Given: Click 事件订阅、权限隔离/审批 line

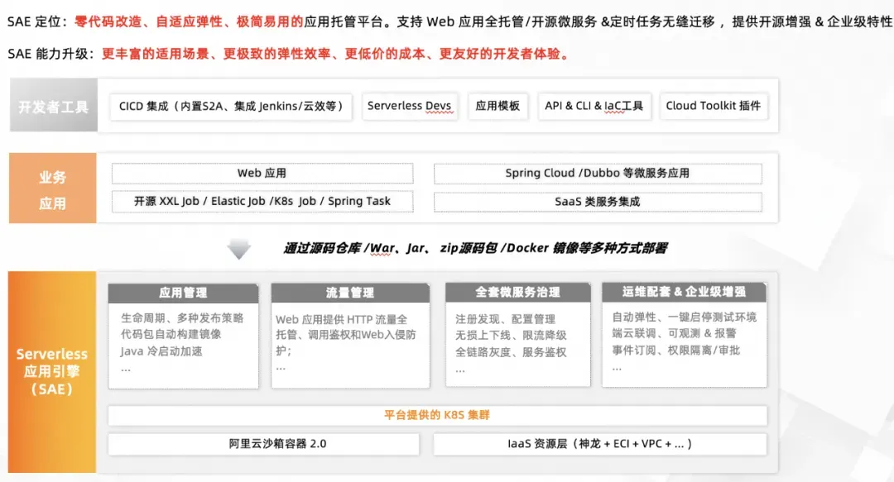Looking at the screenshot, I should click(x=675, y=350).
